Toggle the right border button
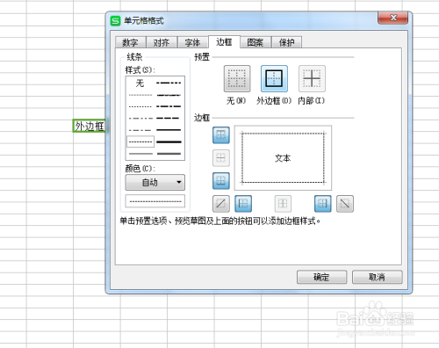The height and width of the screenshot is (348, 439). [x=323, y=203]
